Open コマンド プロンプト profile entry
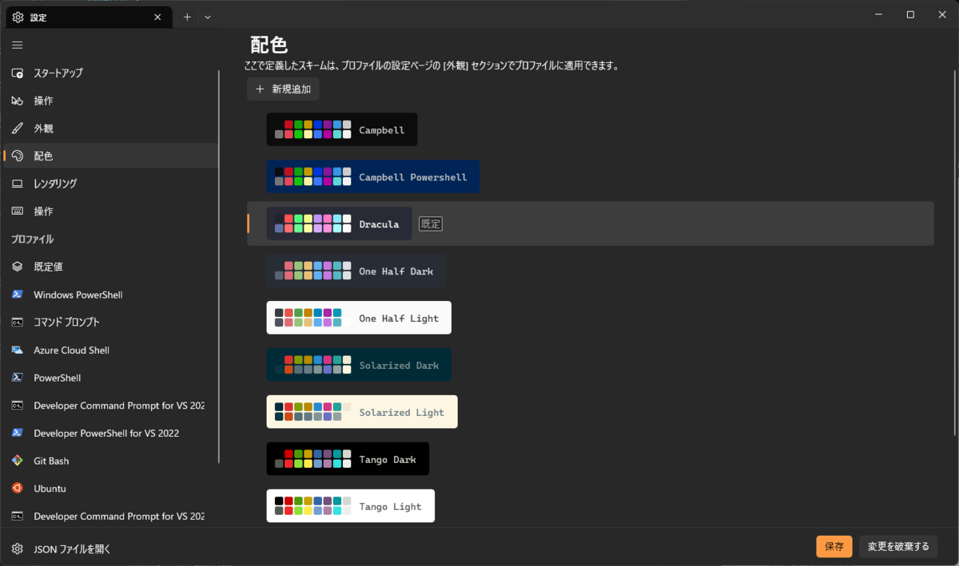 coord(110,323)
